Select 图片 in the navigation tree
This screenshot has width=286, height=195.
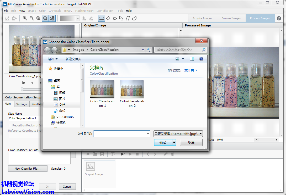62,99
